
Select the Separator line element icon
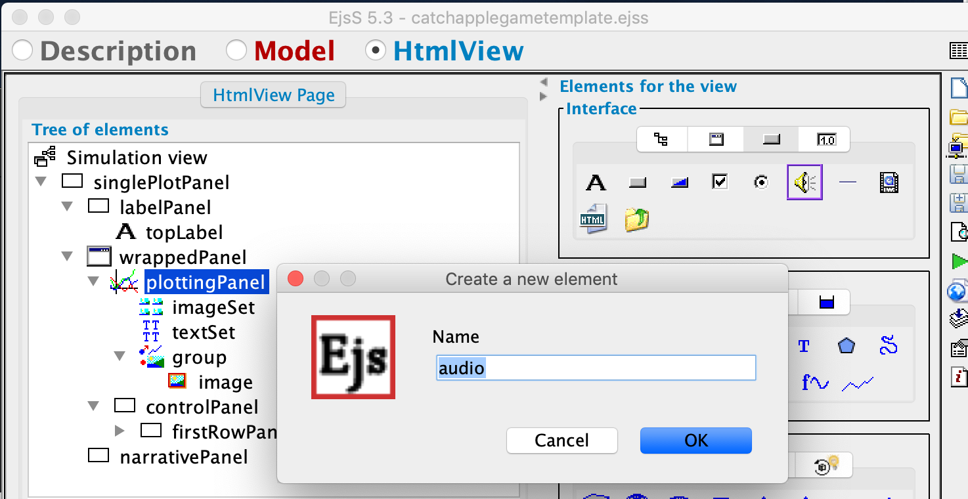848,182
